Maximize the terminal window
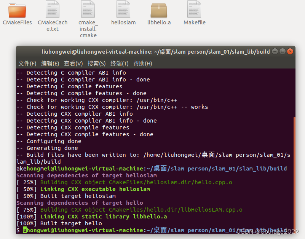 coord(283,51)
